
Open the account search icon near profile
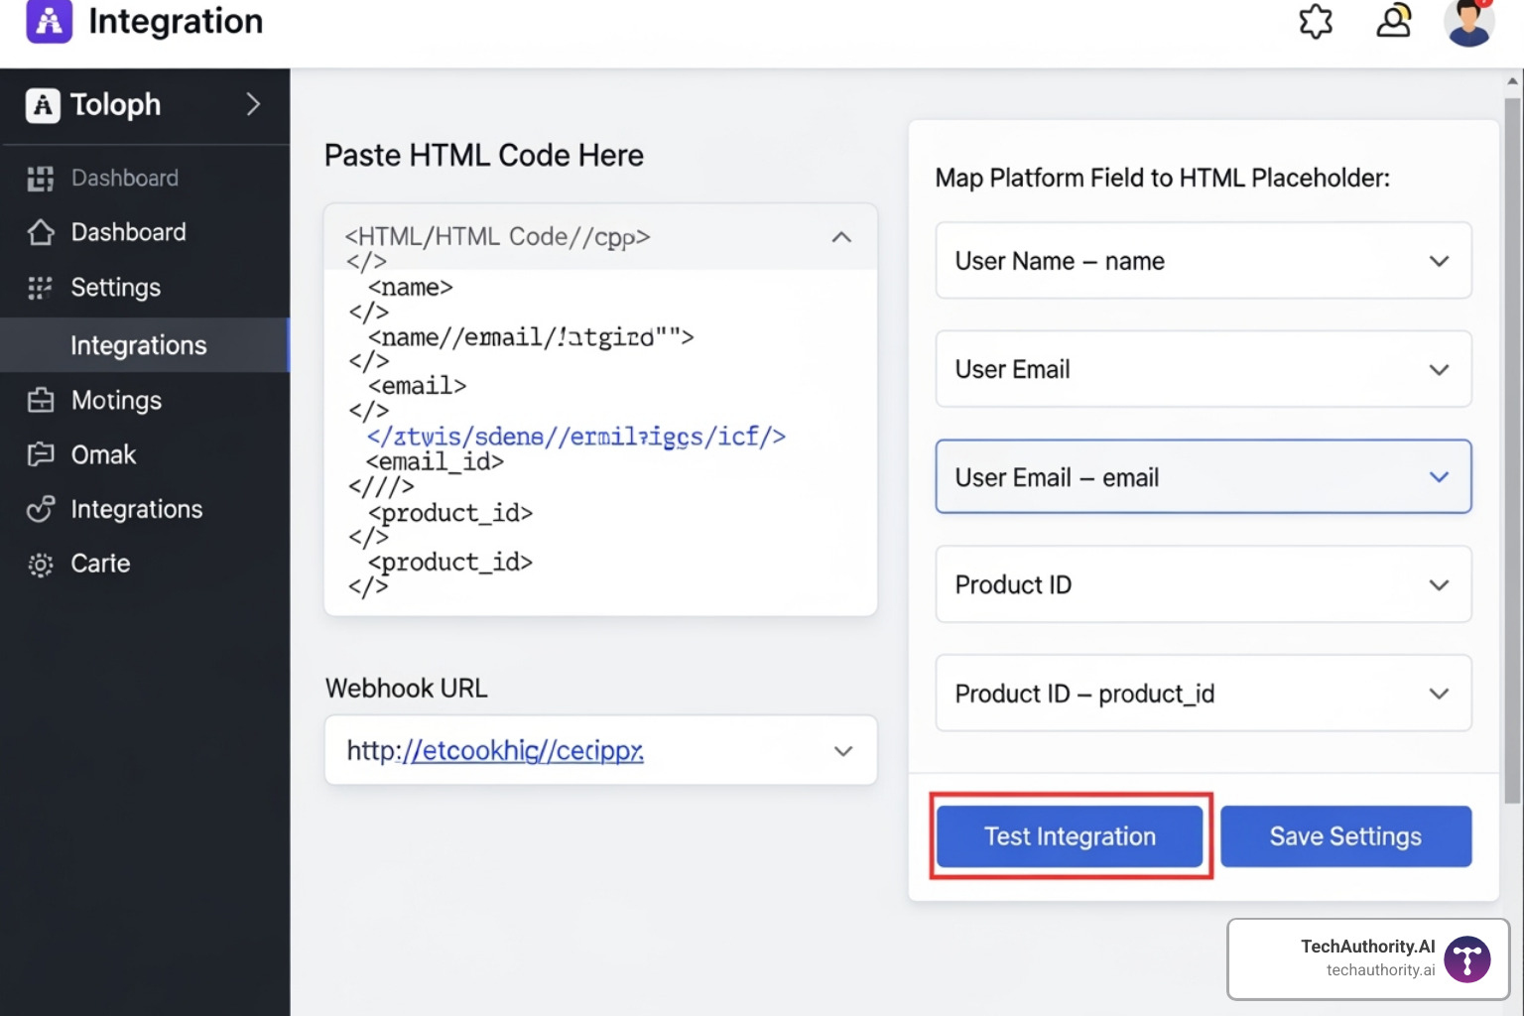(1393, 22)
